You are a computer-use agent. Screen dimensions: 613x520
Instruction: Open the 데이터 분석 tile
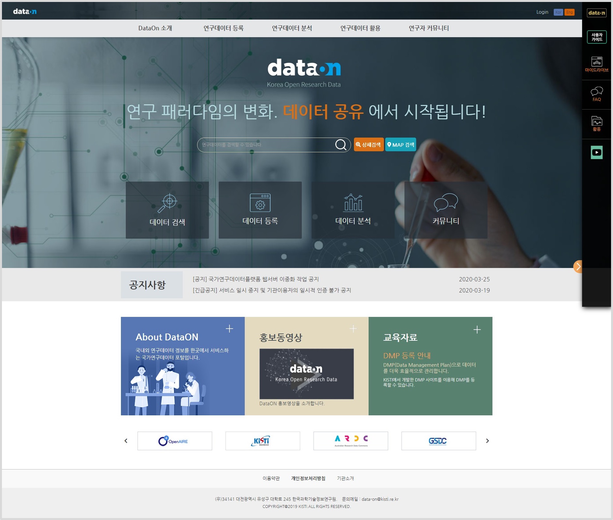coord(353,210)
